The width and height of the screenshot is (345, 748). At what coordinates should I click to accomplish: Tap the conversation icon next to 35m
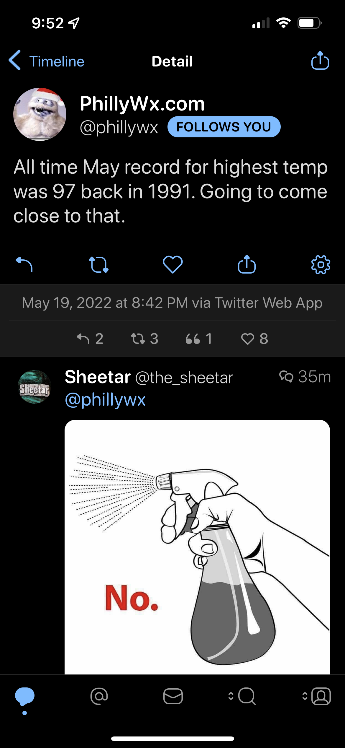pos(286,377)
